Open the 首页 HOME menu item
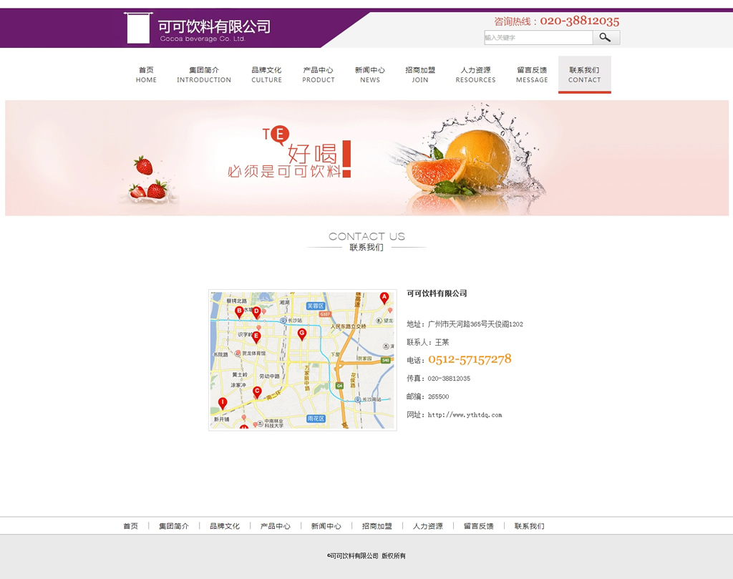The height and width of the screenshot is (579, 733). coord(146,74)
